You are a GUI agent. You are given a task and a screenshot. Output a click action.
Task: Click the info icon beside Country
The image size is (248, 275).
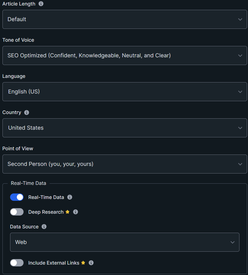(x=27, y=113)
